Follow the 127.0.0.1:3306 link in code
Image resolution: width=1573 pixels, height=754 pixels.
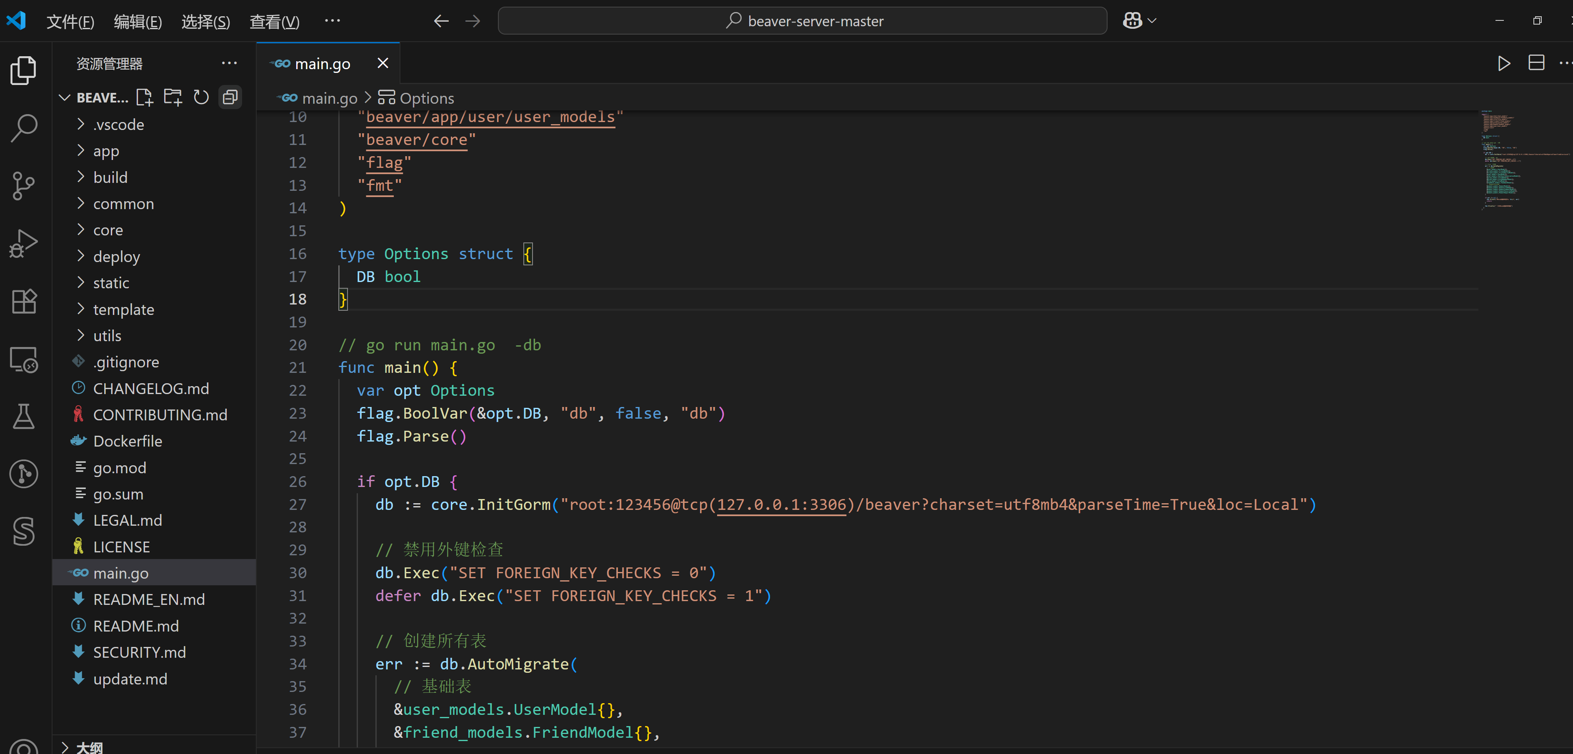pyautogui.click(x=781, y=505)
